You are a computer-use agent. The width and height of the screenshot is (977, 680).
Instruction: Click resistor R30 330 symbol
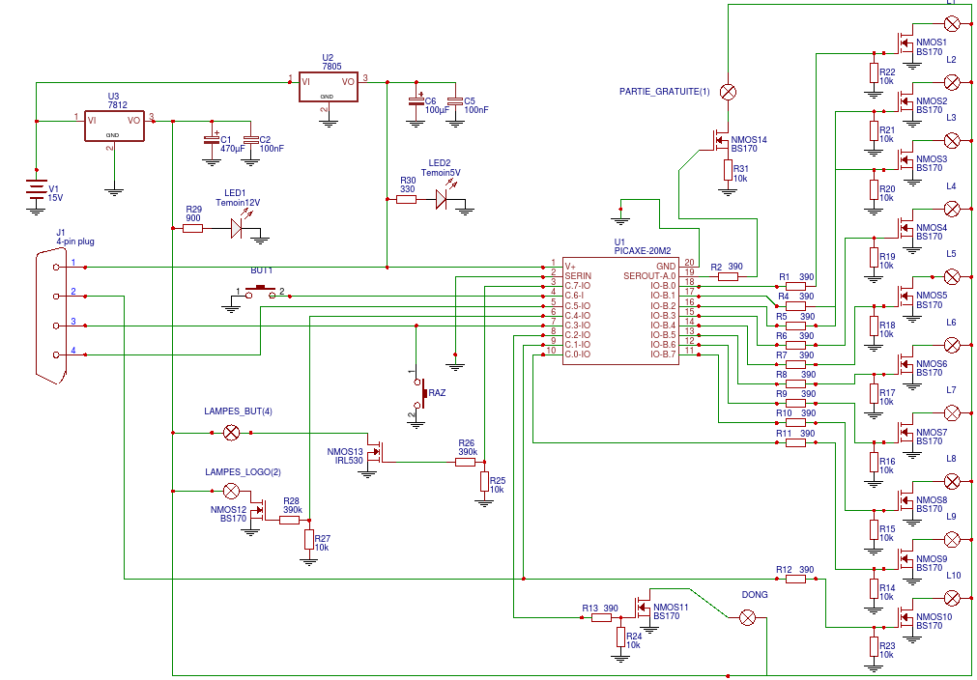(406, 199)
